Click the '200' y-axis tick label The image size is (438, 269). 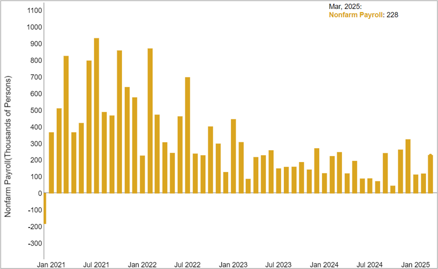click(x=36, y=160)
